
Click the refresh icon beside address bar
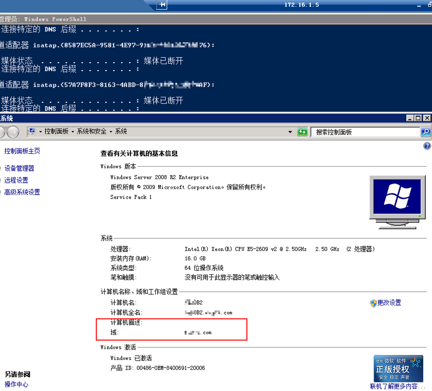(x=303, y=132)
